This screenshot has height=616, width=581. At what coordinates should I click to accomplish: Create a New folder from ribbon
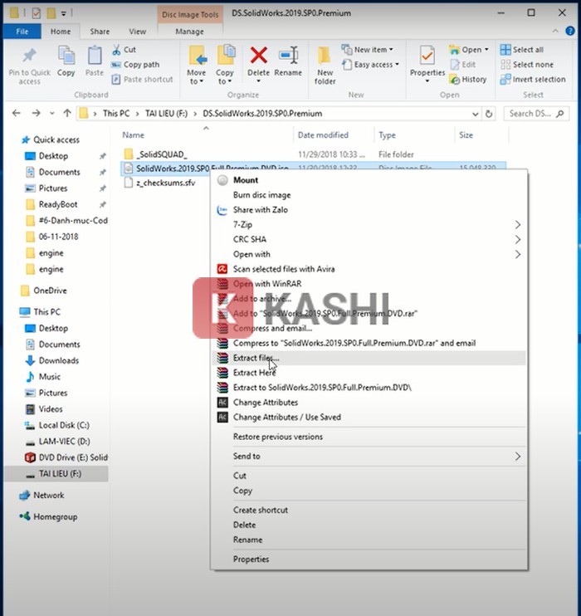point(325,66)
